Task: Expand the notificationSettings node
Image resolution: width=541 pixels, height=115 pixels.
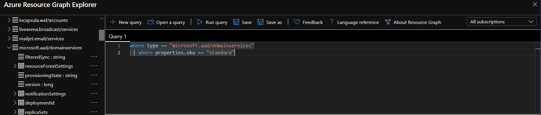Action: point(15,94)
